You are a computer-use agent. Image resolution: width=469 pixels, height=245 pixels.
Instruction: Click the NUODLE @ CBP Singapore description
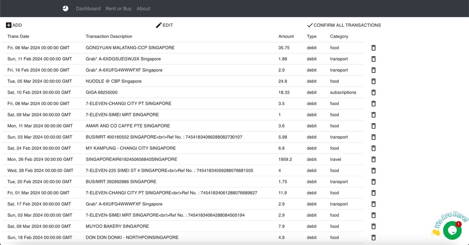click(x=114, y=81)
